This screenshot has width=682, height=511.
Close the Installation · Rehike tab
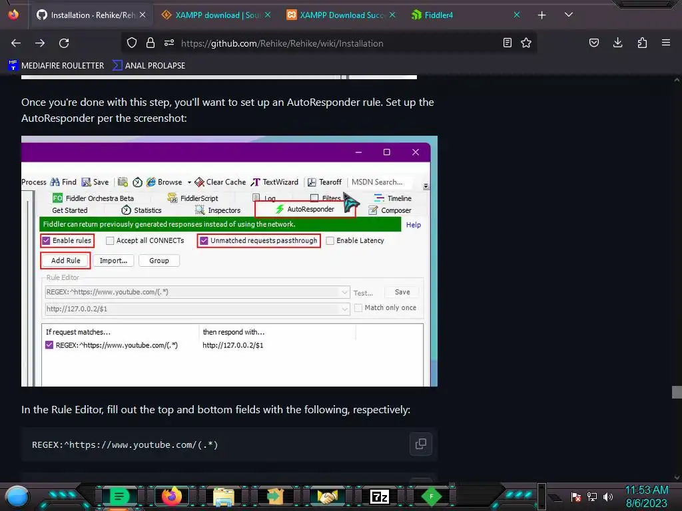143,15
